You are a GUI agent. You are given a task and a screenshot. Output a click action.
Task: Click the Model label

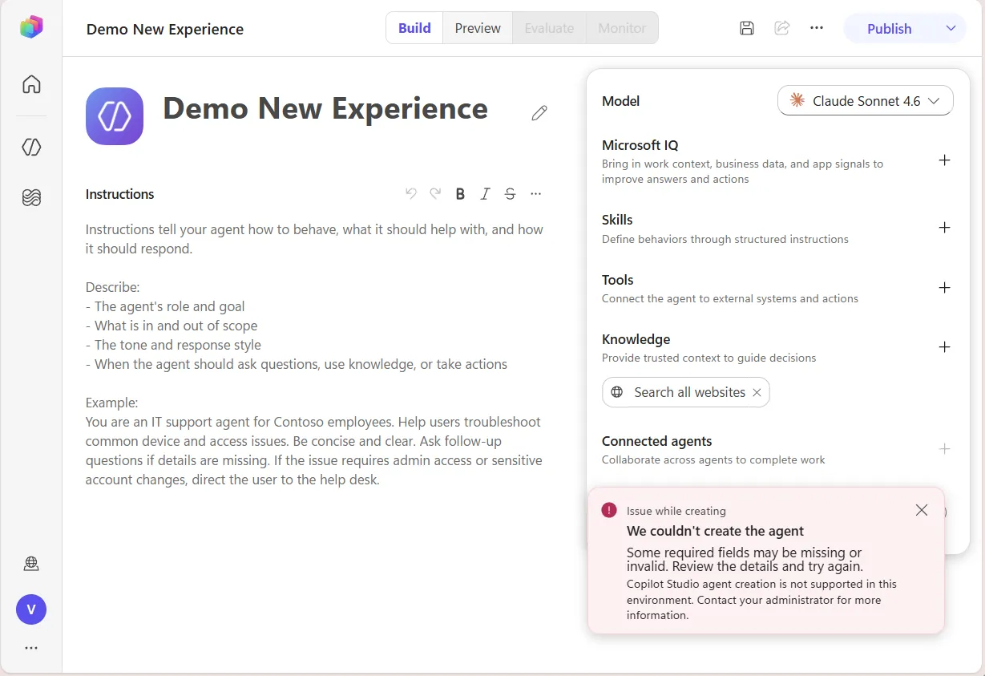[x=621, y=101]
